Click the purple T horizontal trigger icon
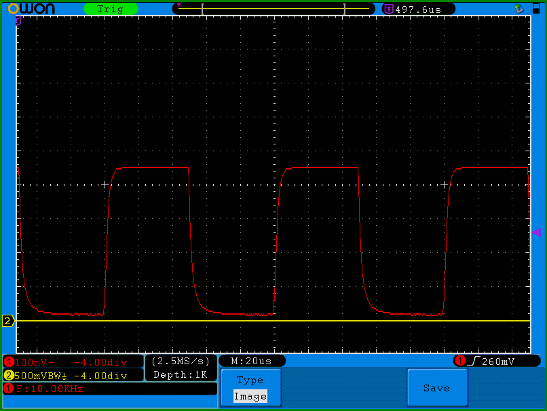547x411 pixels. point(389,9)
